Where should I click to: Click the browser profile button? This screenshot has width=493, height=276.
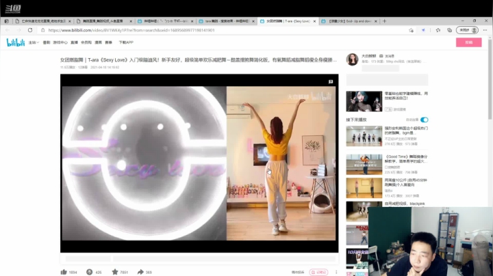point(467,30)
